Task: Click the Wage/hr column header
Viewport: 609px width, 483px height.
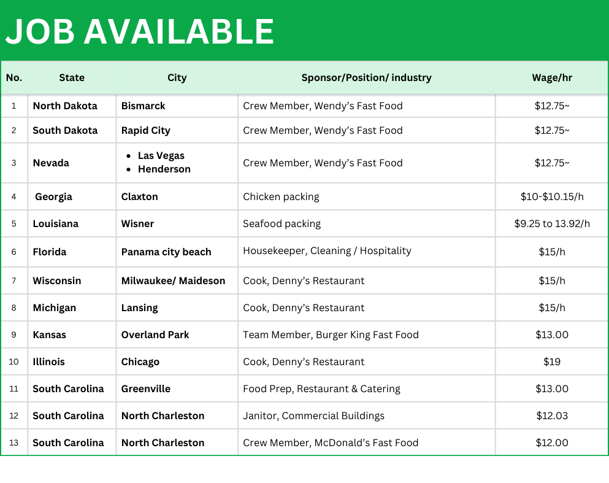Action: click(x=552, y=78)
